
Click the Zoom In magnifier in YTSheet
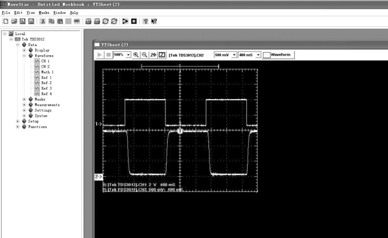click(136, 55)
